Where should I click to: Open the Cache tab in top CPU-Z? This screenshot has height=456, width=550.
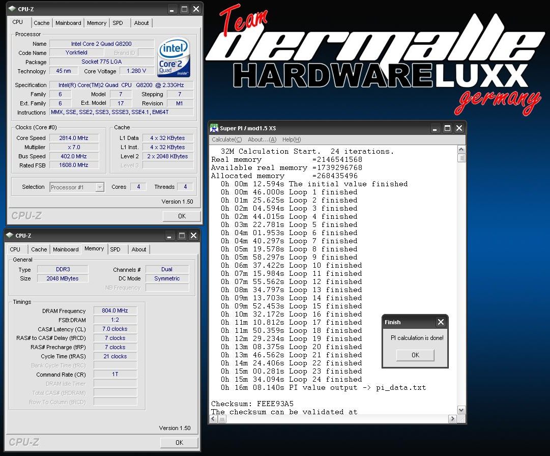point(41,23)
